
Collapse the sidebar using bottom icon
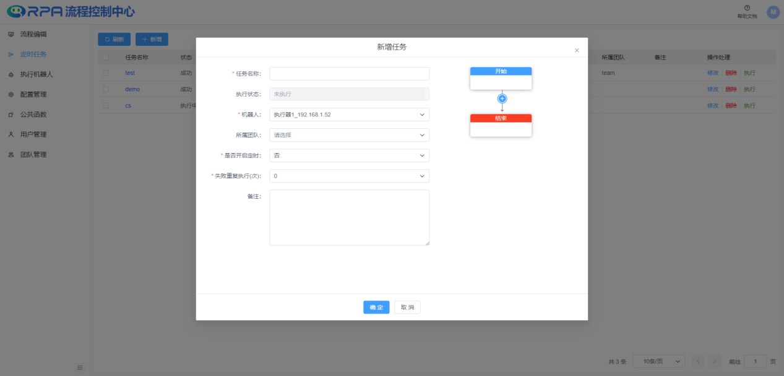[80, 368]
